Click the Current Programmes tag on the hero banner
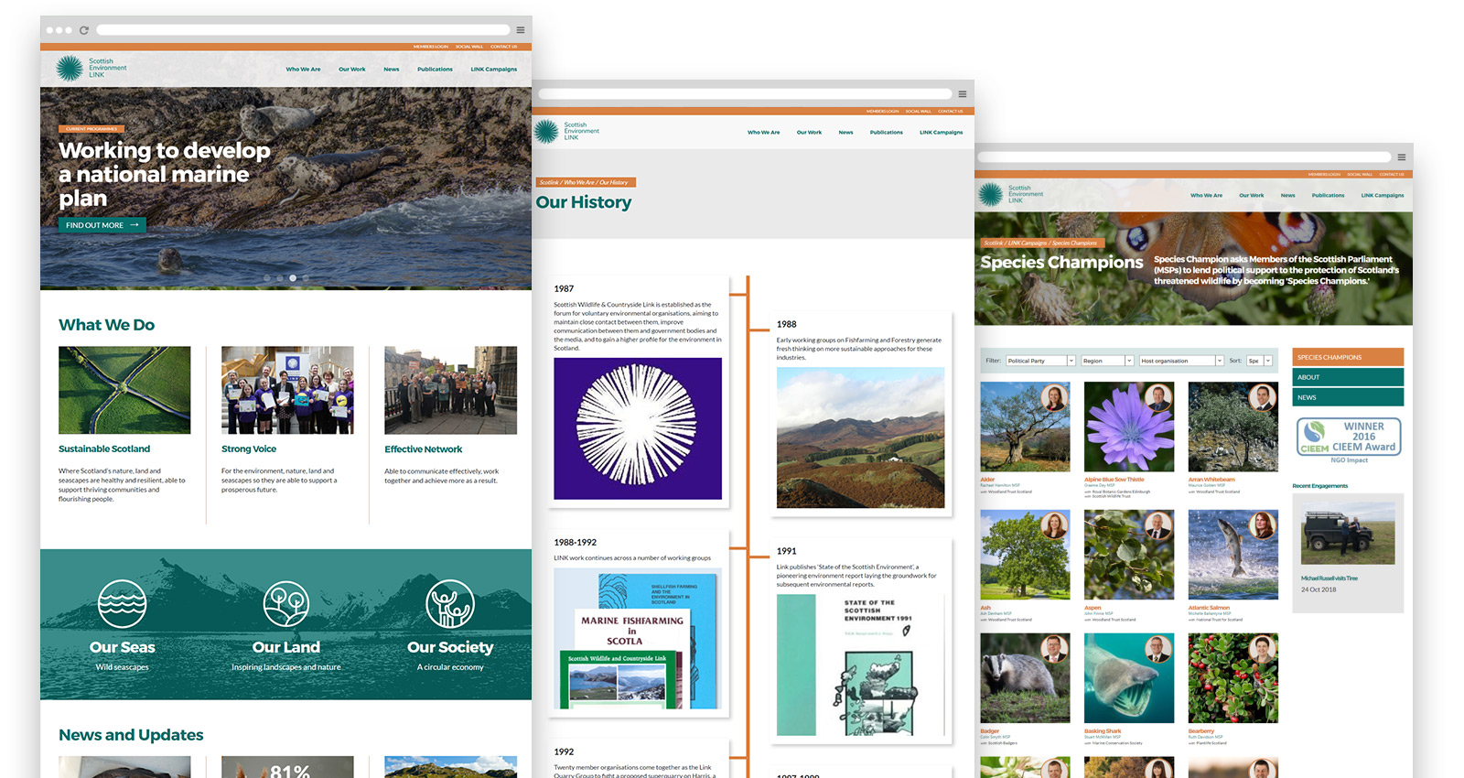The height and width of the screenshot is (778, 1464). pyautogui.click(x=91, y=129)
